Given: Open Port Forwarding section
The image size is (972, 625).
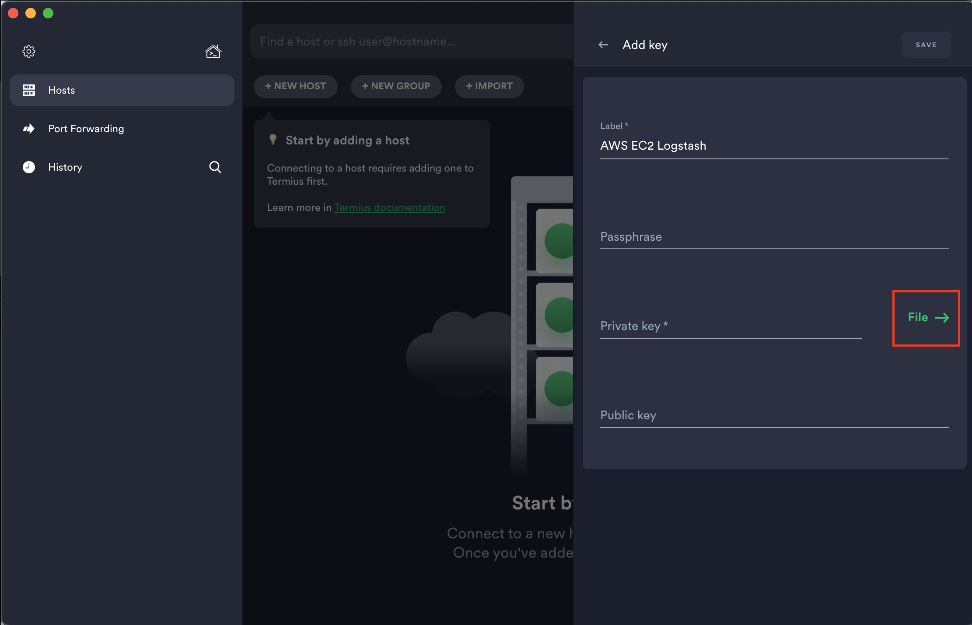Looking at the screenshot, I should click(86, 129).
